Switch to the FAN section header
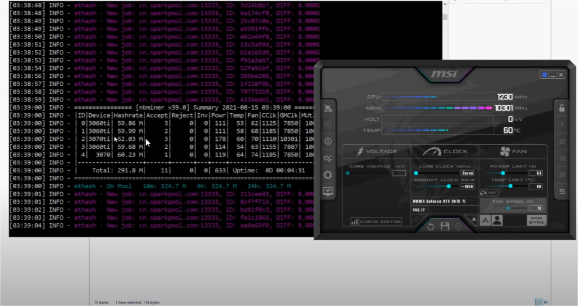 513,152
